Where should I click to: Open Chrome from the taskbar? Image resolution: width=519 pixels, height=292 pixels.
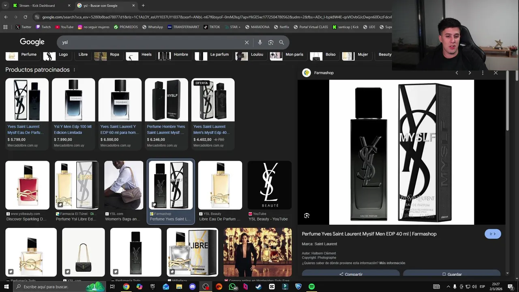[x=126, y=287]
